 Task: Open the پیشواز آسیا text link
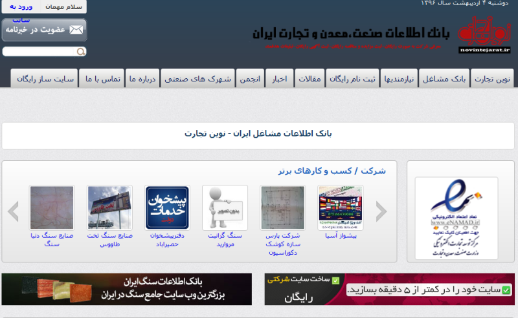[x=341, y=235]
